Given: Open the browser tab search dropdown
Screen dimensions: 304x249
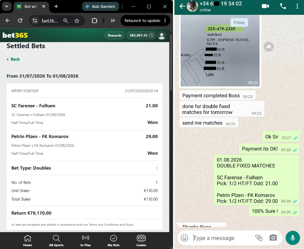Looking at the screenshot, I should (x=7, y=6).
